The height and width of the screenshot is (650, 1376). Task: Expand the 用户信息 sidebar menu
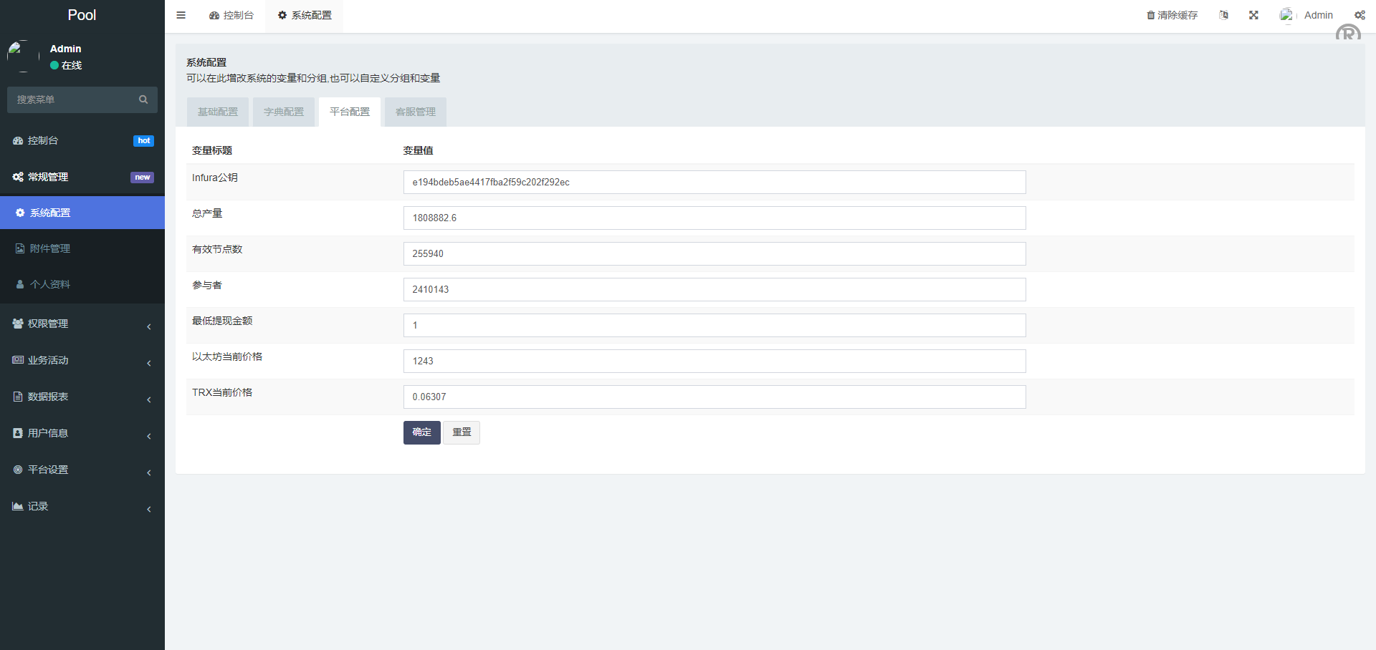82,433
